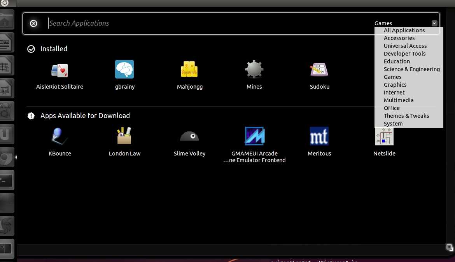Select KBounce from downloadable apps

(59, 136)
